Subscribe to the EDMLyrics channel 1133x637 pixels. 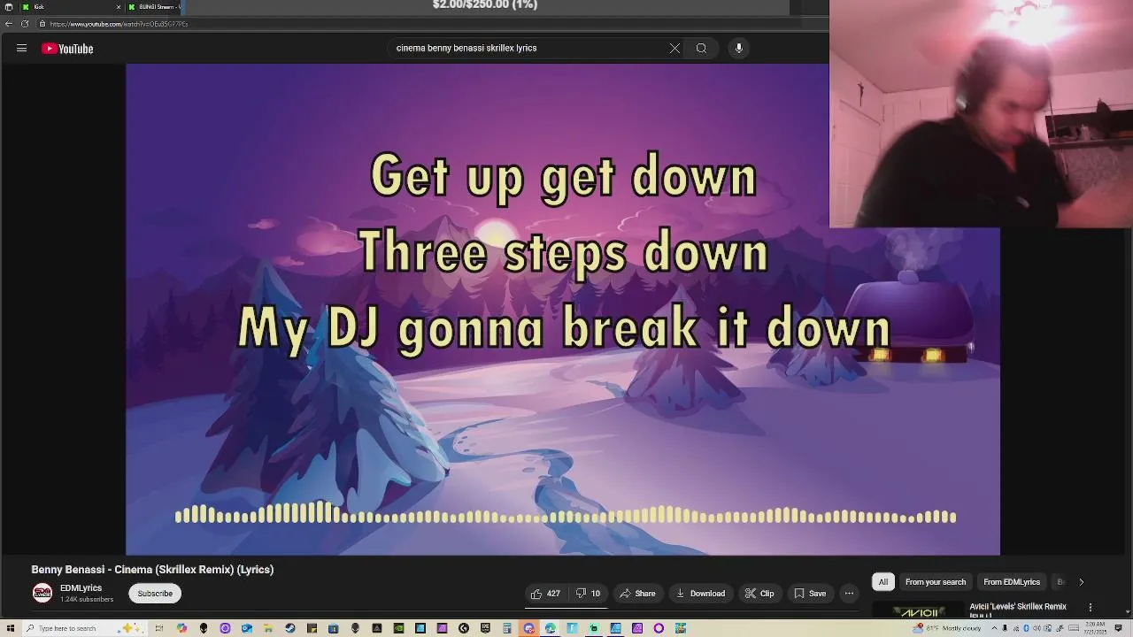tap(155, 594)
